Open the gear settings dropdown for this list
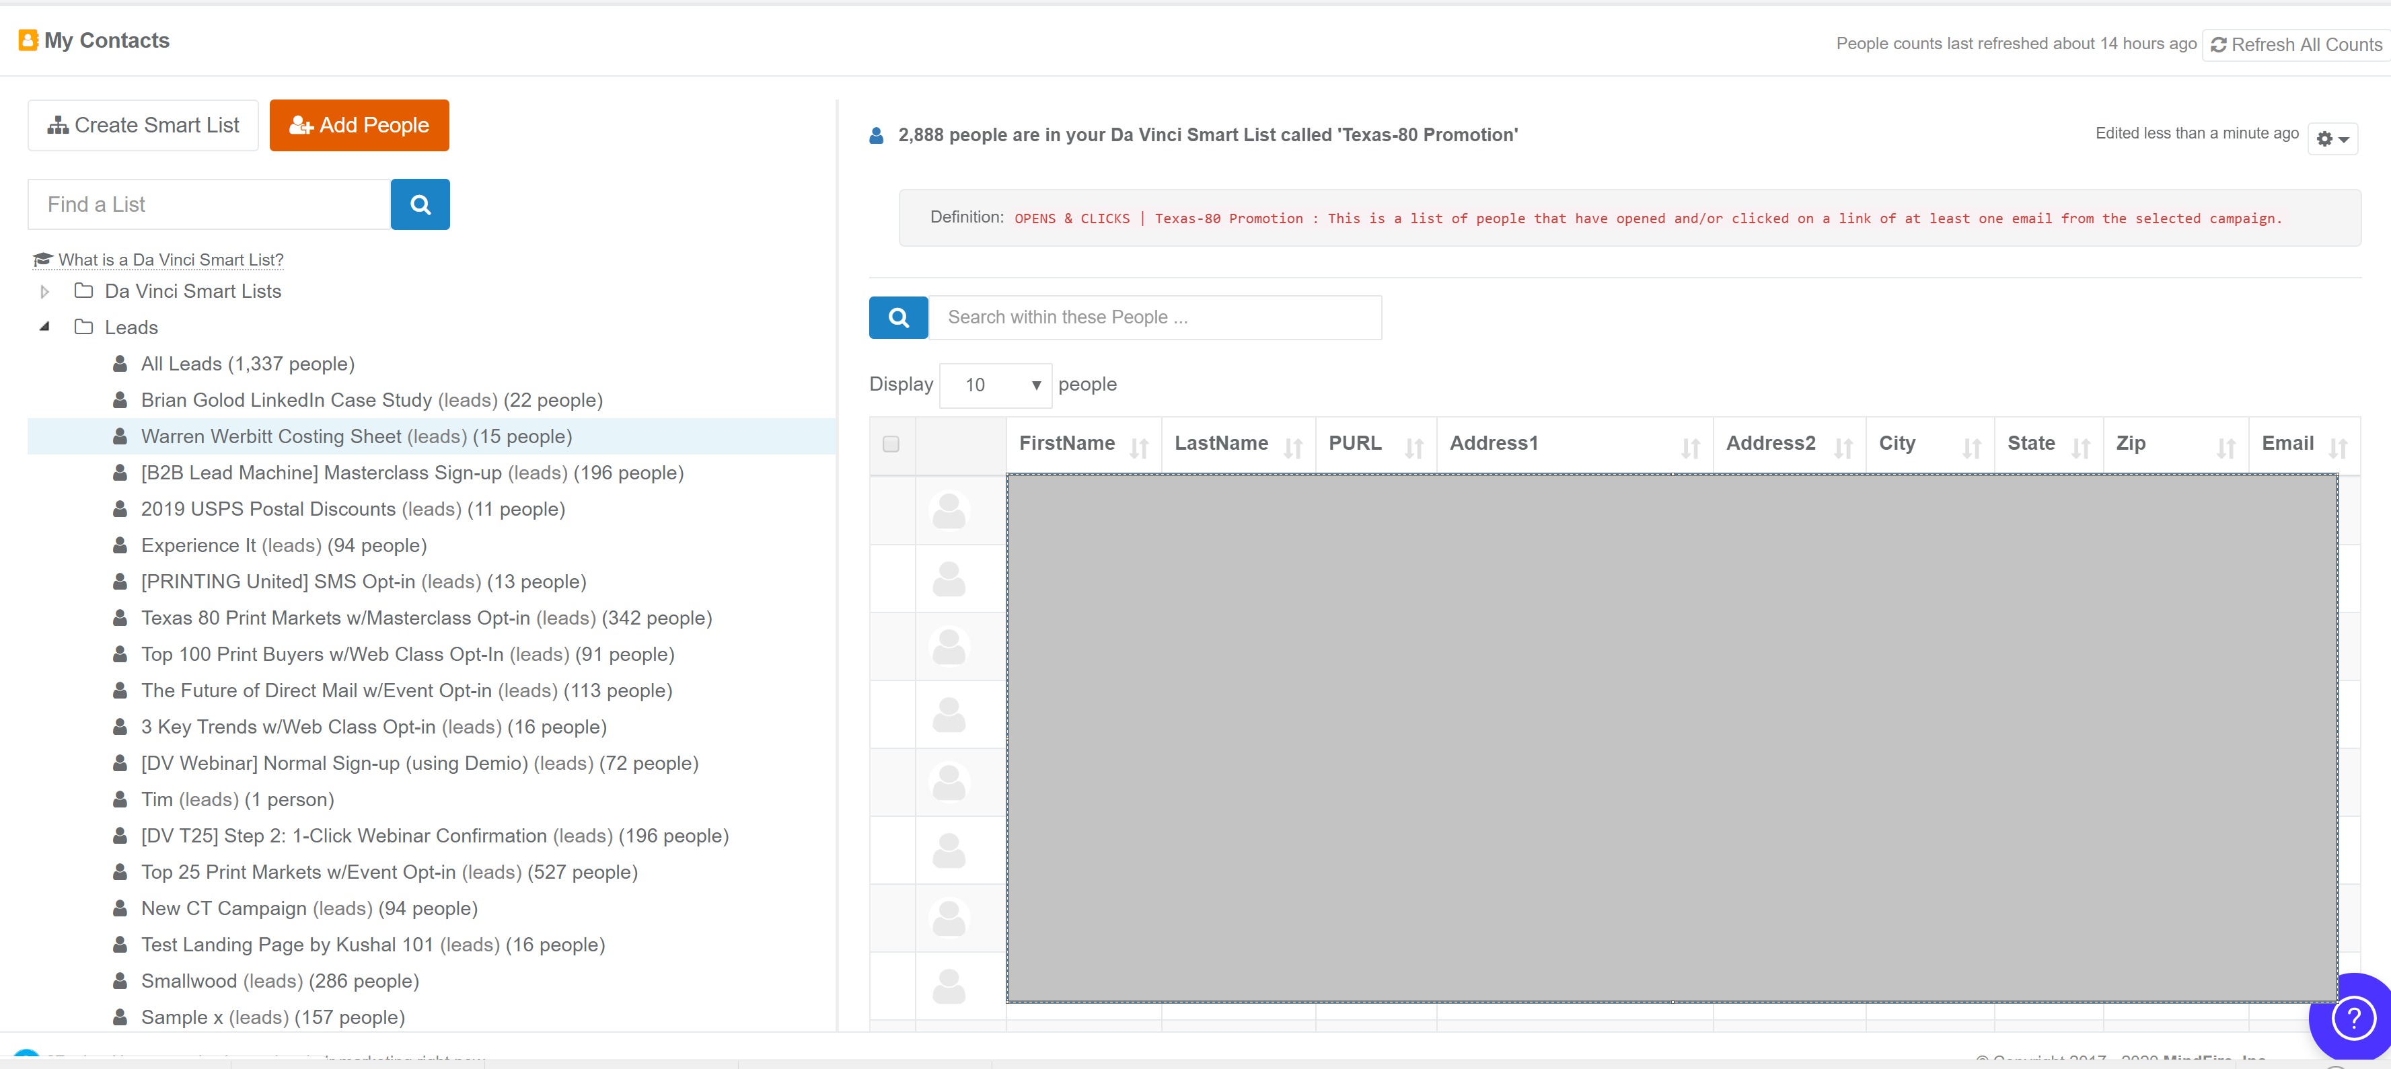 2332,139
